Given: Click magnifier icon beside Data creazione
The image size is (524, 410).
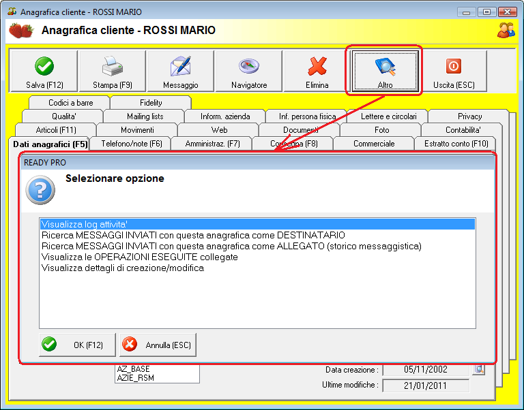Looking at the screenshot, I should point(479,369).
